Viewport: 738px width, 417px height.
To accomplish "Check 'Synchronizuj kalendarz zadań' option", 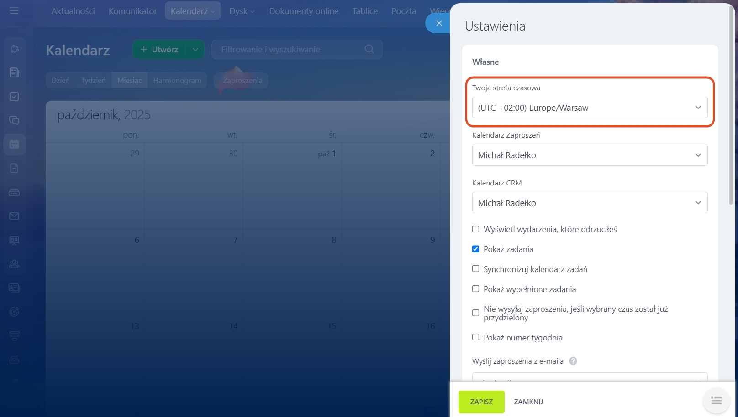I will (x=475, y=269).
